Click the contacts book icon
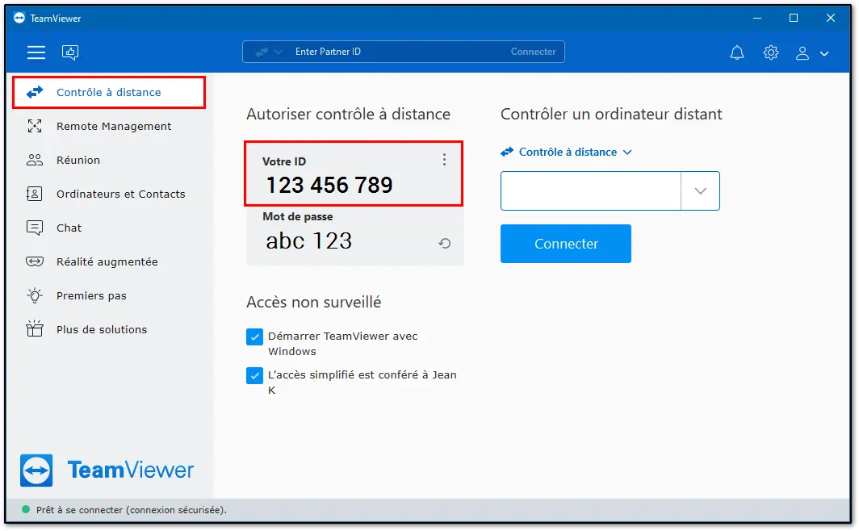 point(34,194)
